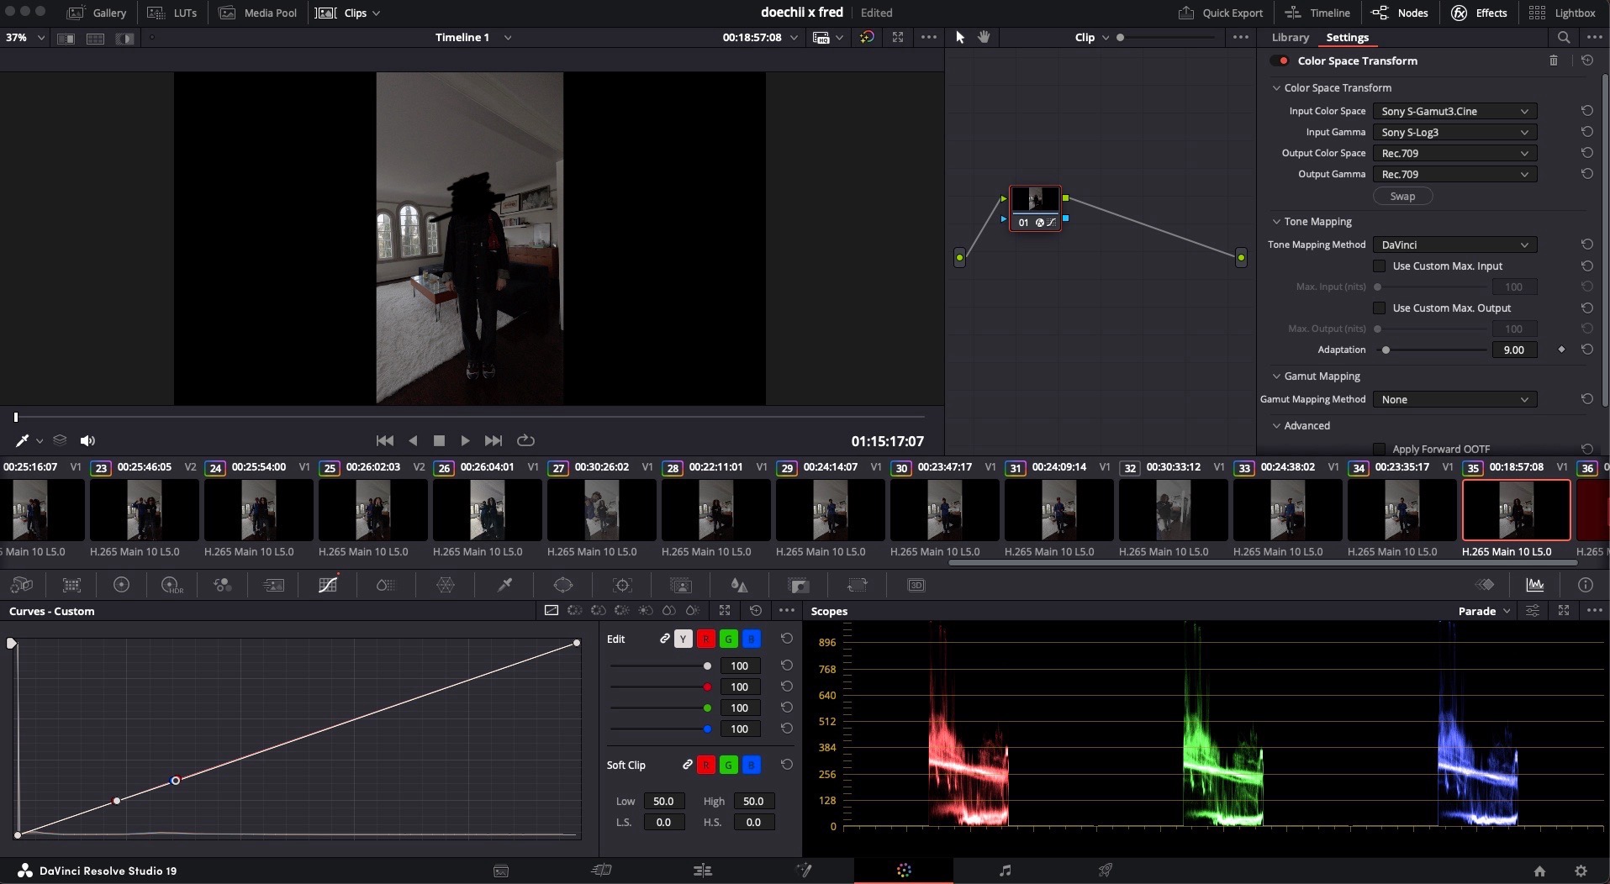Open the Output Color Space dropdown

tap(1454, 153)
